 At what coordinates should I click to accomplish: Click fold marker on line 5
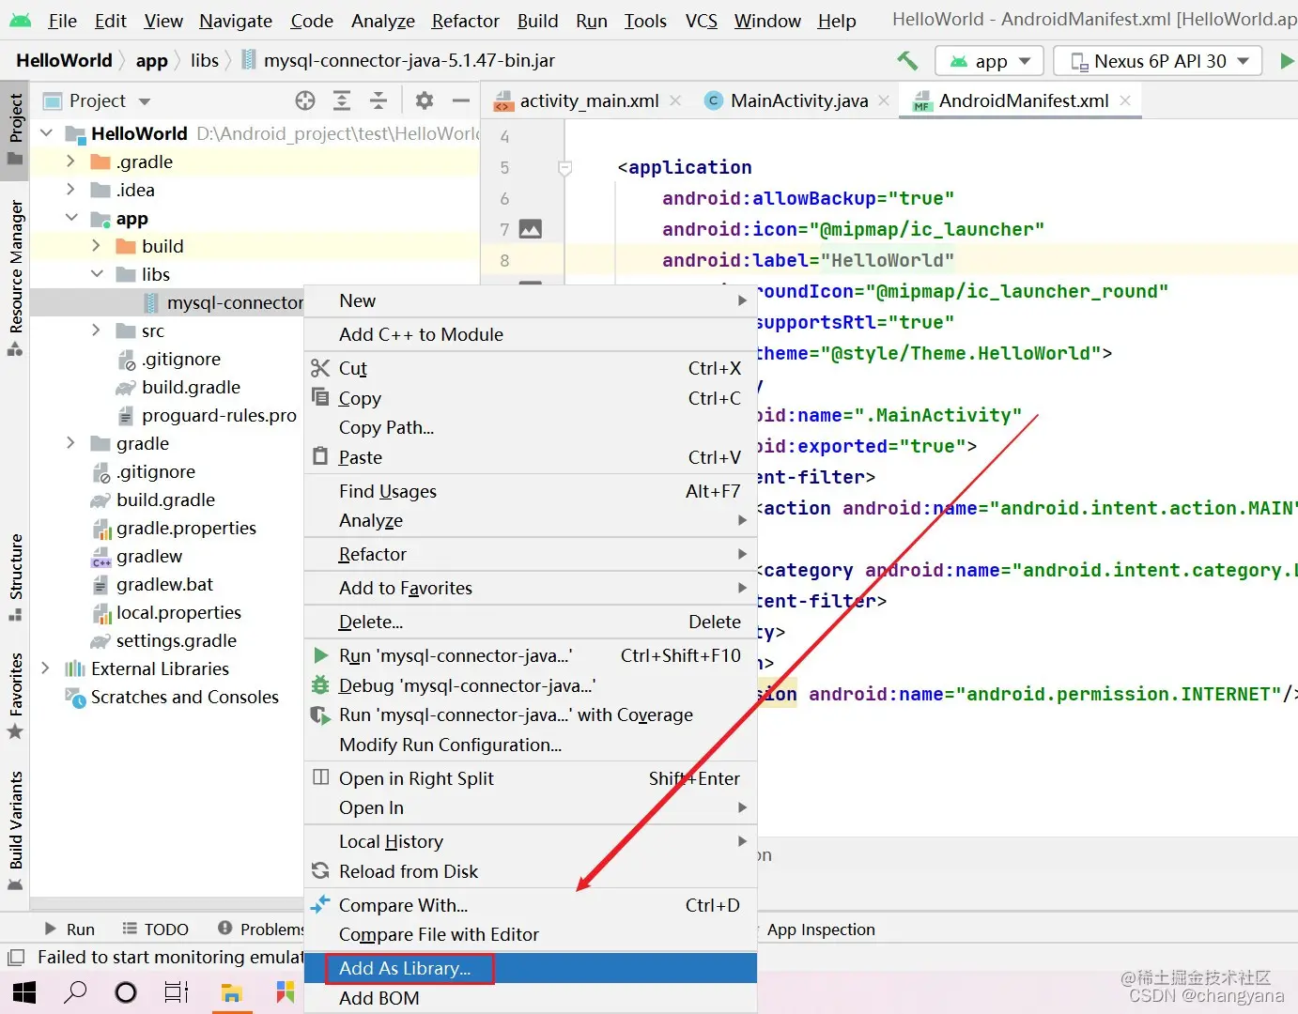[x=564, y=168]
